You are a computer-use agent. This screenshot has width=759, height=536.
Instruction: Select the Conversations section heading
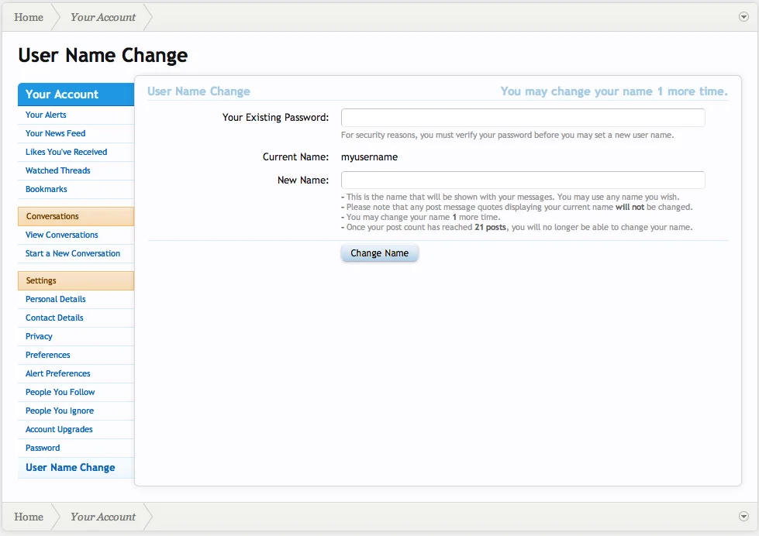(x=76, y=216)
